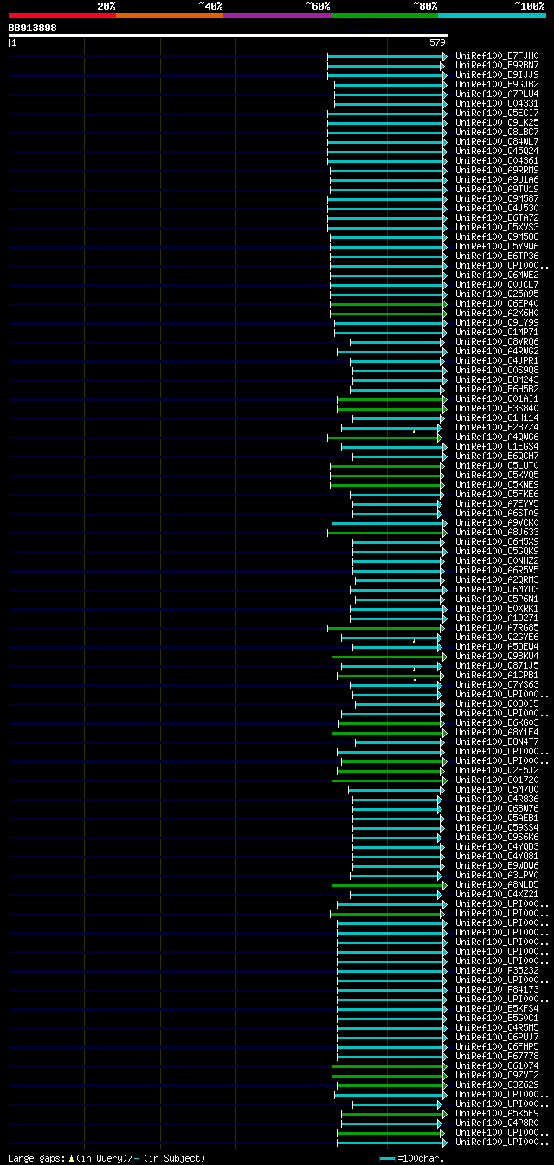Open hit UniRef100_O01720
The image size is (554, 1165).
(497, 780)
